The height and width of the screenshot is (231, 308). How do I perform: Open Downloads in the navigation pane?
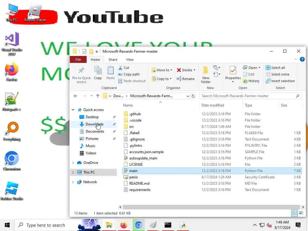click(x=94, y=124)
